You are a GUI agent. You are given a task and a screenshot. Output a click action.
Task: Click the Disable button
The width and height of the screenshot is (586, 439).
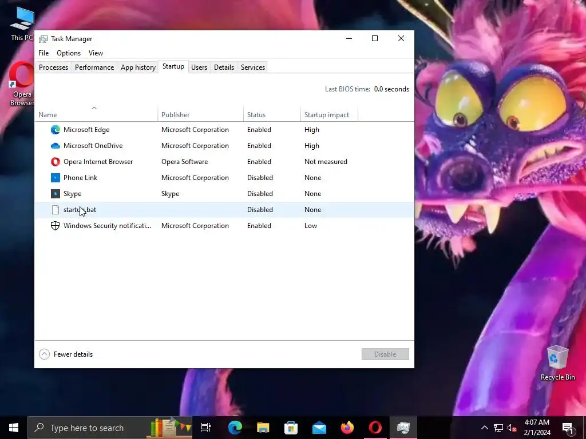[x=385, y=354]
